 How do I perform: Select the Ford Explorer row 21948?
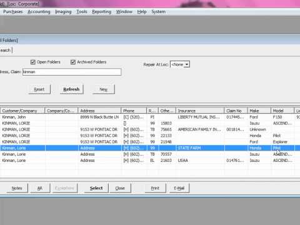click(x=150, y=142)
